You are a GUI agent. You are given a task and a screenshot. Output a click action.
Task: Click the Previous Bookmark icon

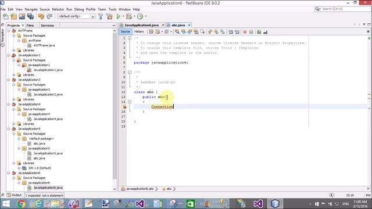pyautogui.click(x=210, y=32)
